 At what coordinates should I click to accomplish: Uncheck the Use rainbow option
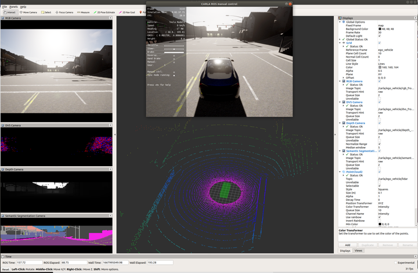coord(380,217)
